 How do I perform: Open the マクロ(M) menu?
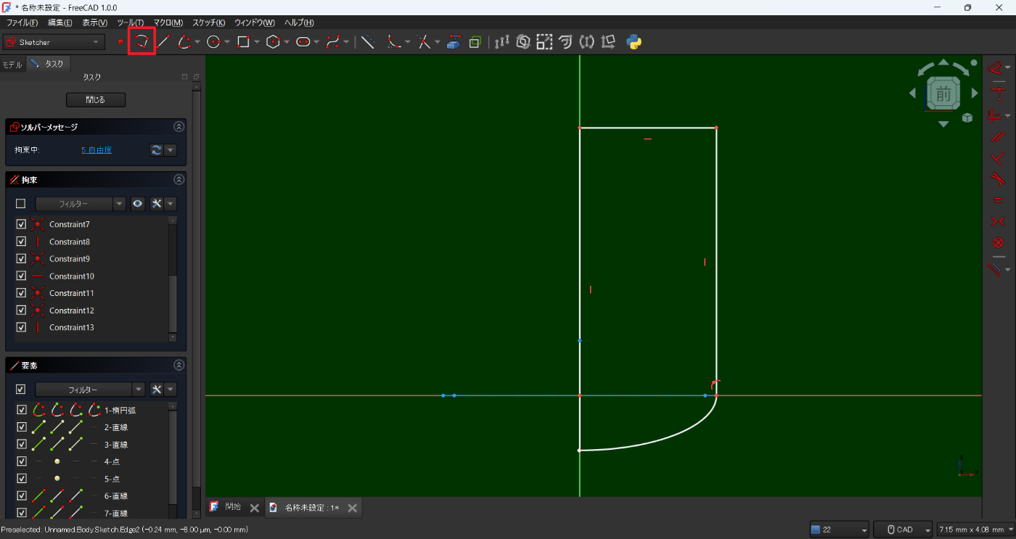(168, 22)
